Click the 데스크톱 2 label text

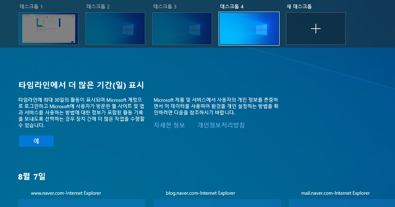(x=98, y=6)
